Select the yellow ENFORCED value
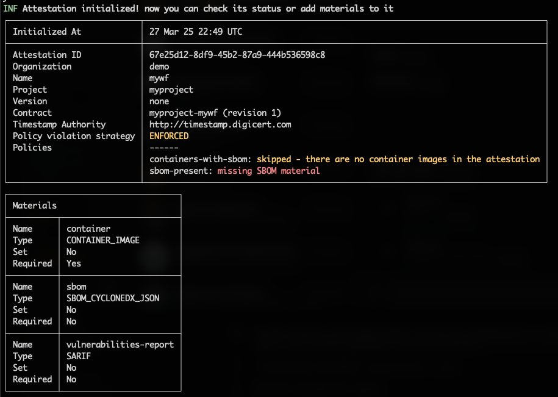The width and height of the screenshot is (558, 397). (169, 136)
